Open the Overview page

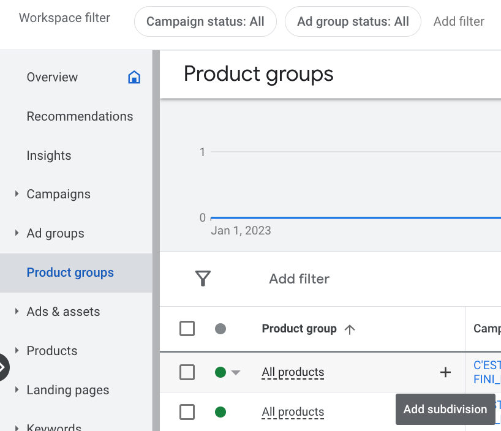pos(52,77)
